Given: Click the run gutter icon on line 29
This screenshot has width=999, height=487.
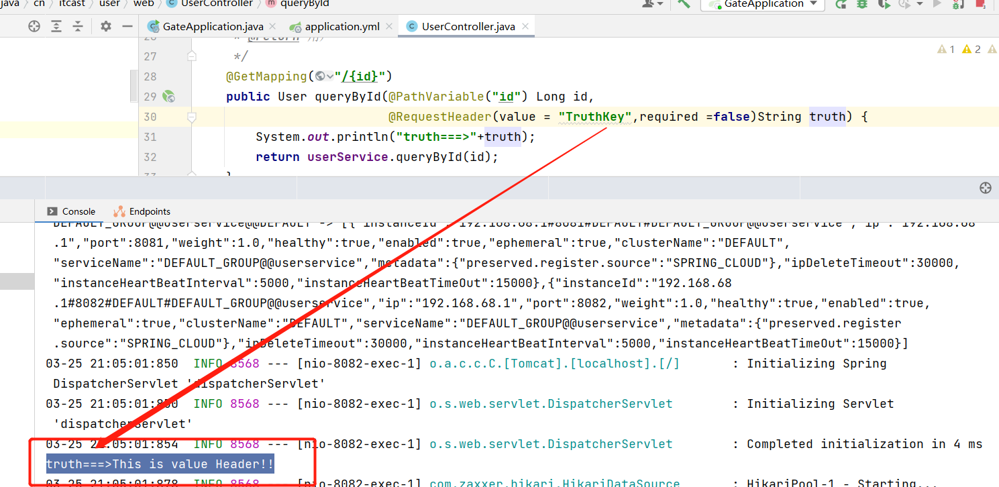Looking at the screenshot, I should [168, 97].
